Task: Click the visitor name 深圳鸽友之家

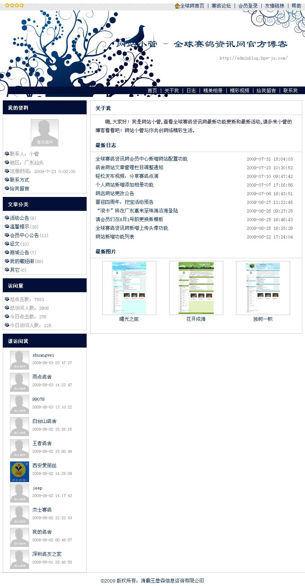Action: (47, 554)
